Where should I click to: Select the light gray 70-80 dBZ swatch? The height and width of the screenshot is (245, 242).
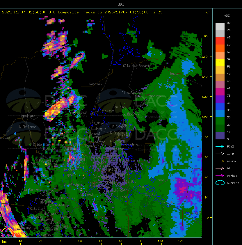(x=220, y=26)
